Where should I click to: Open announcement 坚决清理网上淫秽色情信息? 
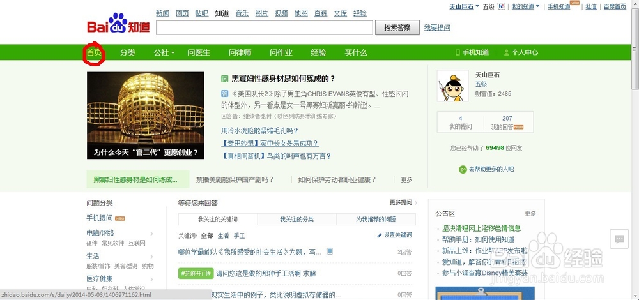(481, 229)
